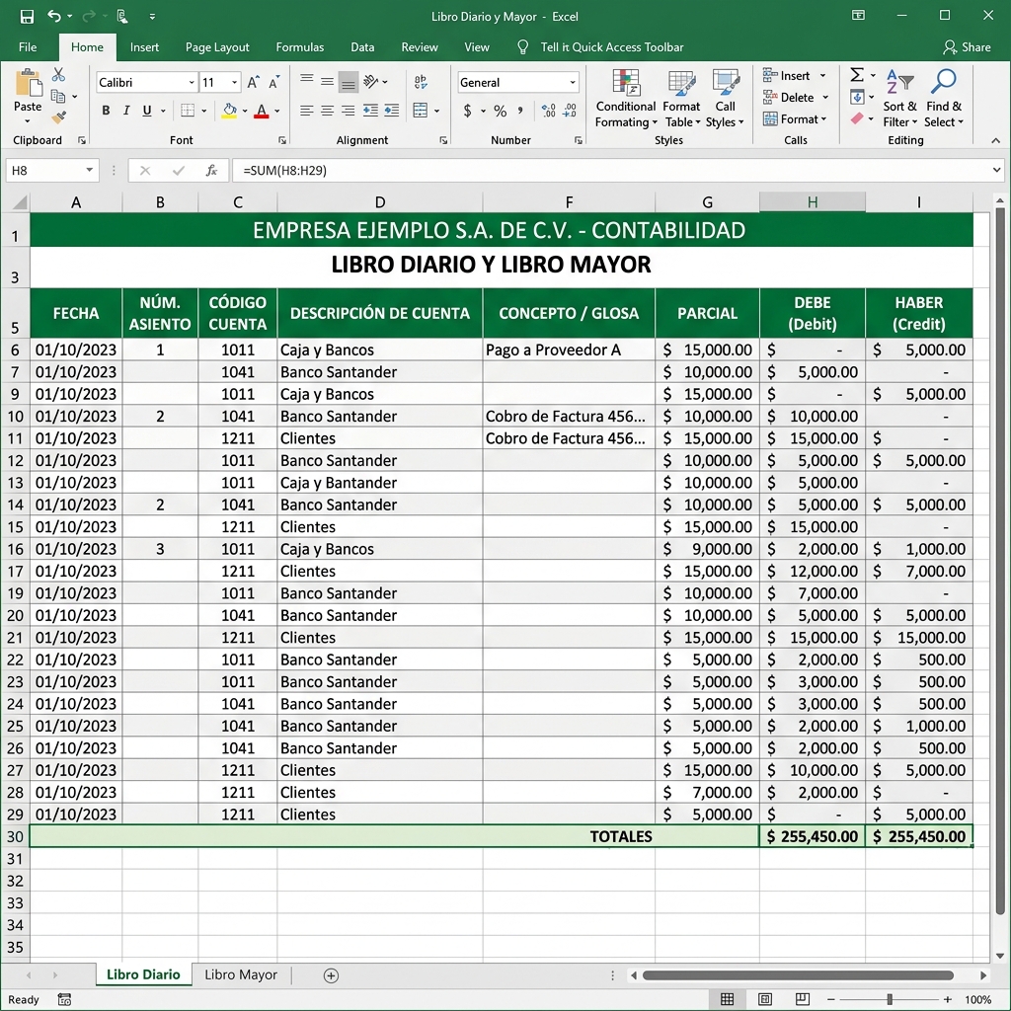Click the Borders icon
Image resolution: width=1011 pixels, height=1011 pixels.
pyautogui.click(x=188, y=111)
